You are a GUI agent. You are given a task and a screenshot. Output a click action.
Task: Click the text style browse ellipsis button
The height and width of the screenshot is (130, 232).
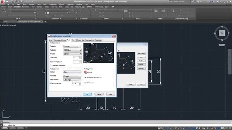click(80, 47)
